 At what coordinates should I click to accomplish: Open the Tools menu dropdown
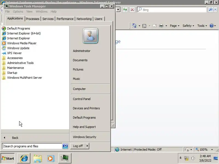point(202,26)
